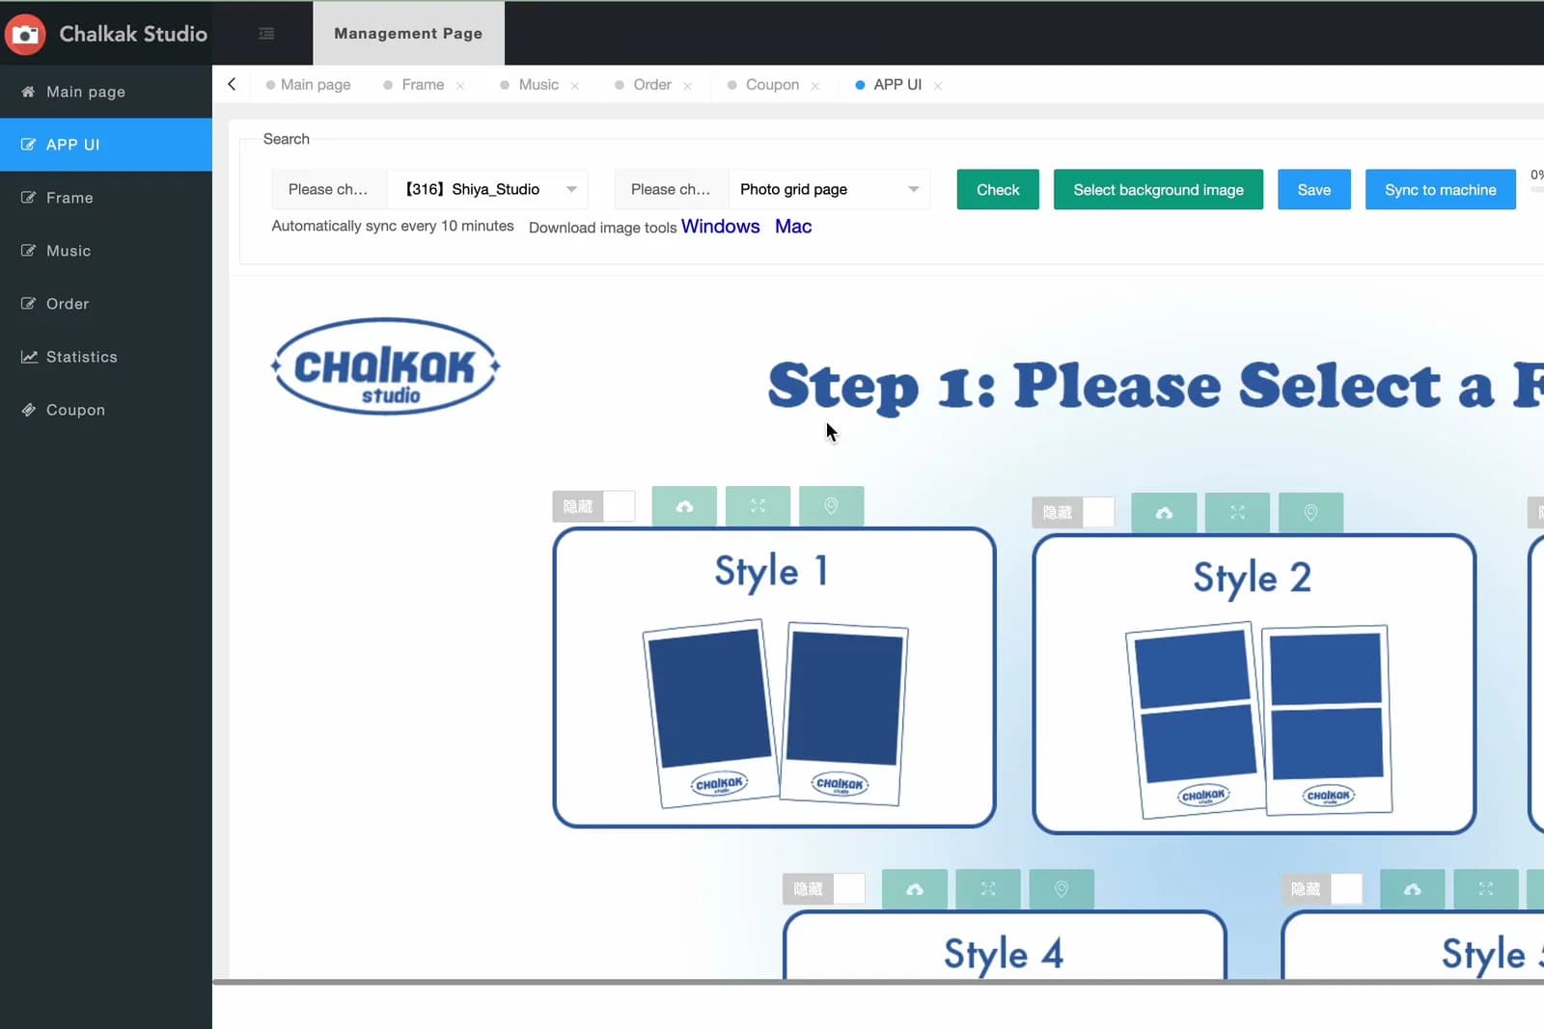Toggle the hide switch above Style 4
This screenshot has width=1544, height=1029.
[x=824, y=889]
